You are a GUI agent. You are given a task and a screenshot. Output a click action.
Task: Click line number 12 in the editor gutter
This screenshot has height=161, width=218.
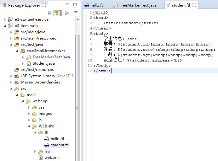click(90, 71)
